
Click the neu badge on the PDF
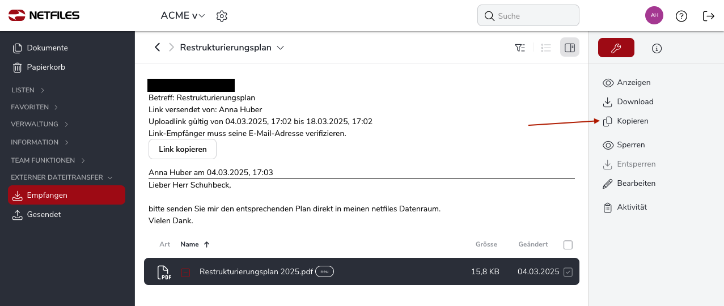point(324,272)
